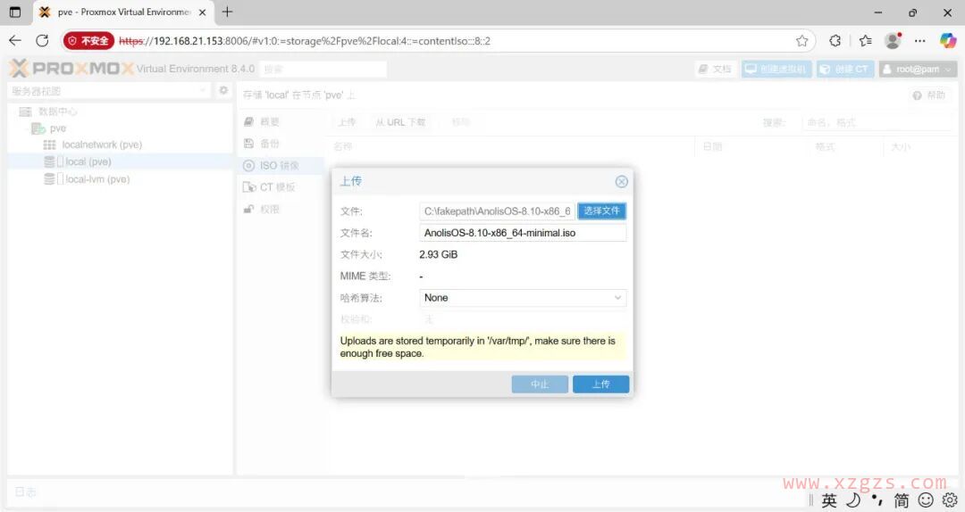The height and width of the screenshot is (512, 965).
Task: Click the Proxmox logo
Action: pos(71,69)
